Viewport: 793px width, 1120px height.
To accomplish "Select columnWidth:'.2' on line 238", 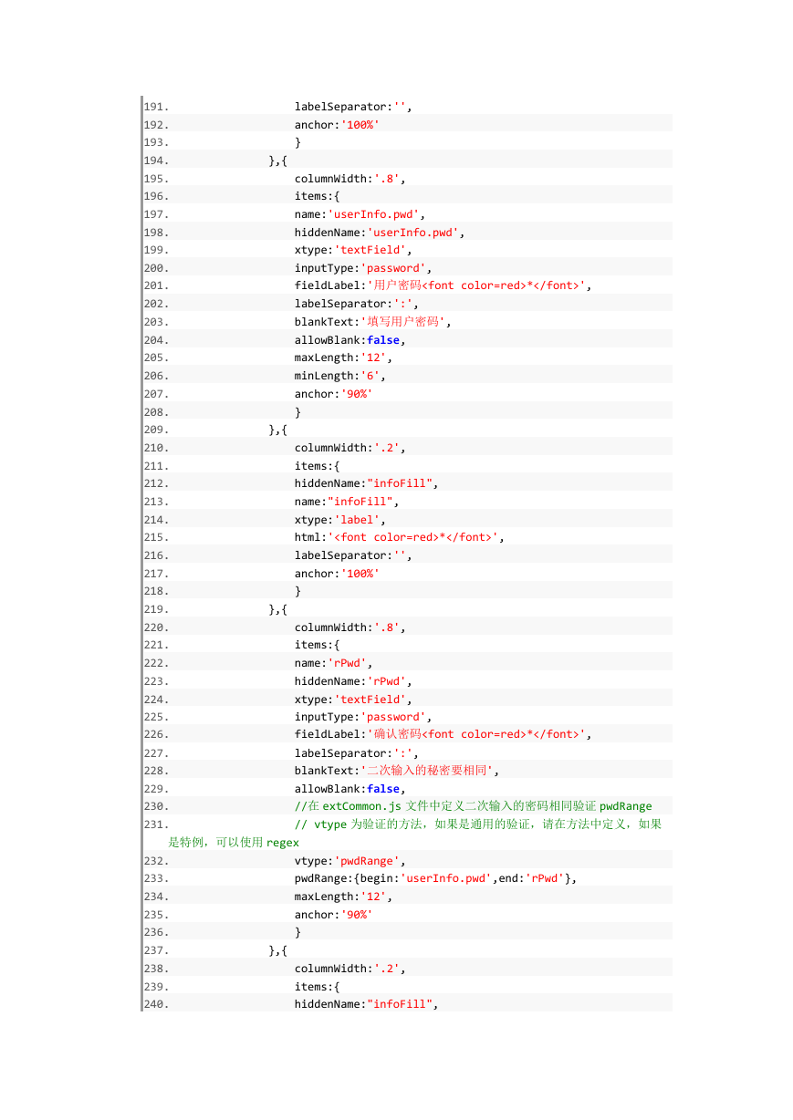I will (350, 969).
